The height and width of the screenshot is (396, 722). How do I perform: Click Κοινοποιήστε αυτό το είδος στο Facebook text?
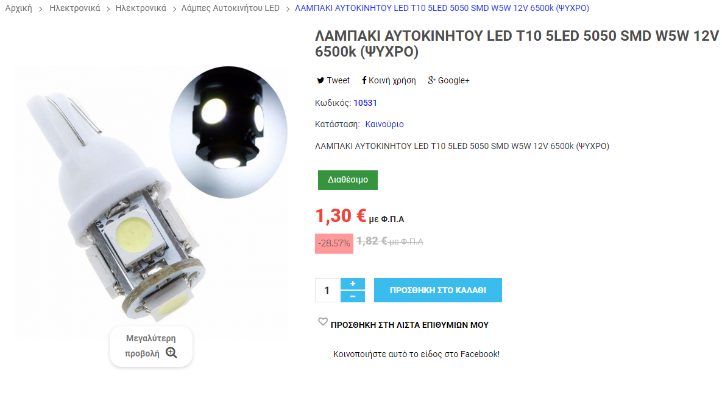(416, 354)
